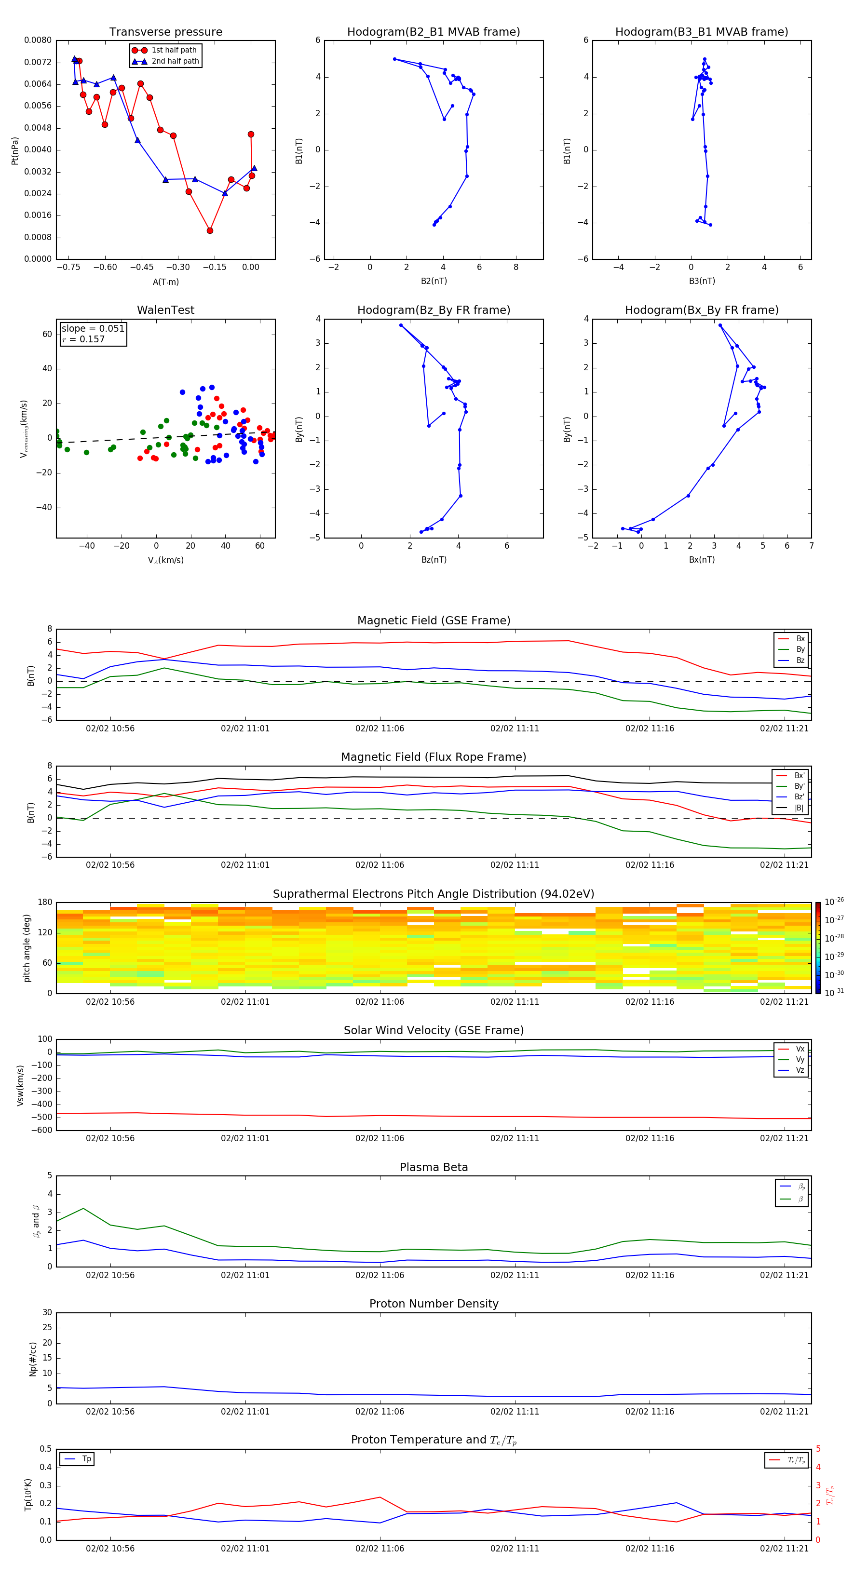Click the −600 tick on the Vsw axis
868x1591 pixels.
pyautogui.click(x=41, y=1130)
